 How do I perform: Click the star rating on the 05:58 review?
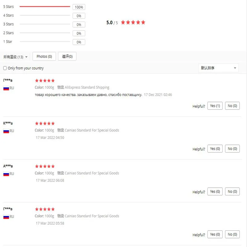(x=45, y=209)
